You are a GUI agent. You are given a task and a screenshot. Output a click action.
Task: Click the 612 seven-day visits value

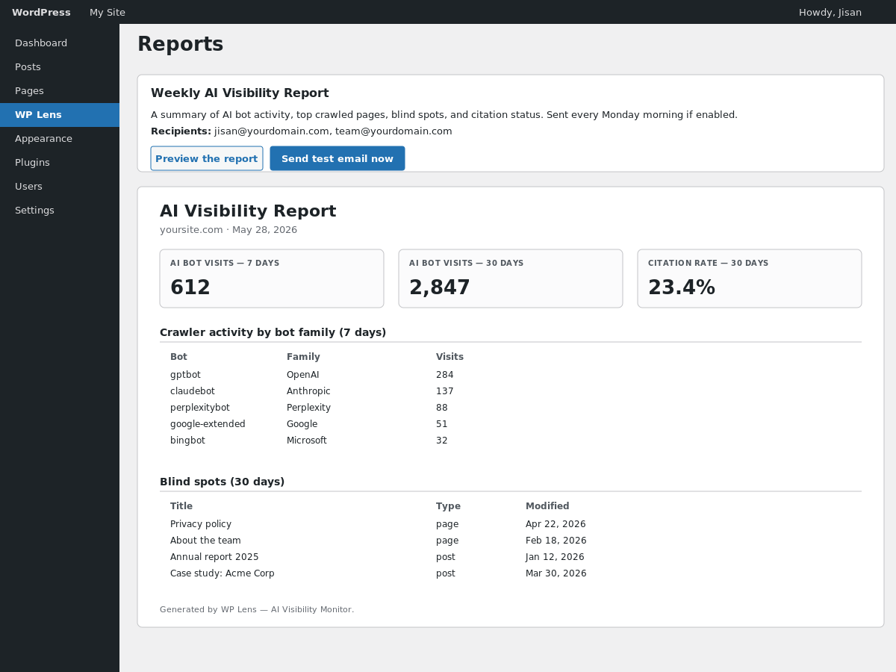pyautogui.click(x=190, y=287)
